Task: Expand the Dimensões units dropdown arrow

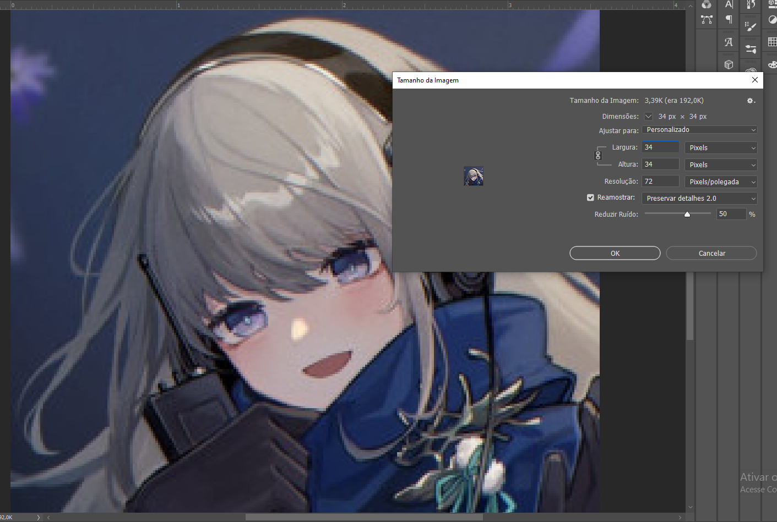Action: (648, 117)
